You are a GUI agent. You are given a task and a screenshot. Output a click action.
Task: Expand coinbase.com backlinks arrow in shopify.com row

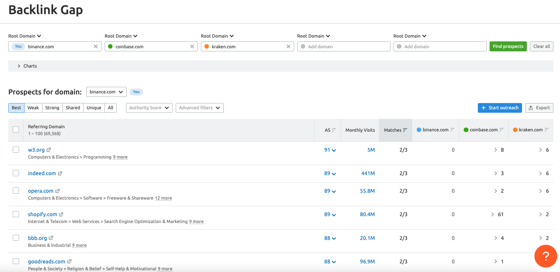coord(493,214)
